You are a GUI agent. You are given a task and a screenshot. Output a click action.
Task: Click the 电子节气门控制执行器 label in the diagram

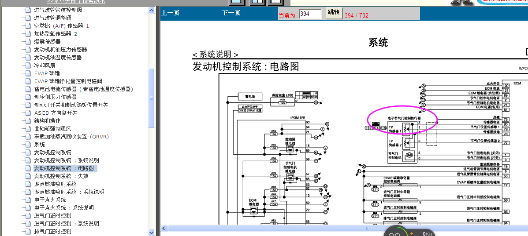405,119
